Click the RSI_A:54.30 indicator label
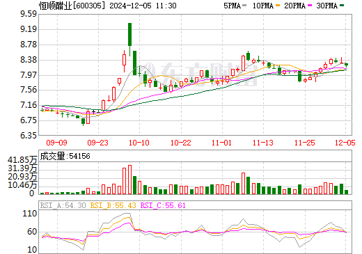This screenshot has height=254, width=362. tap(63, 205)
